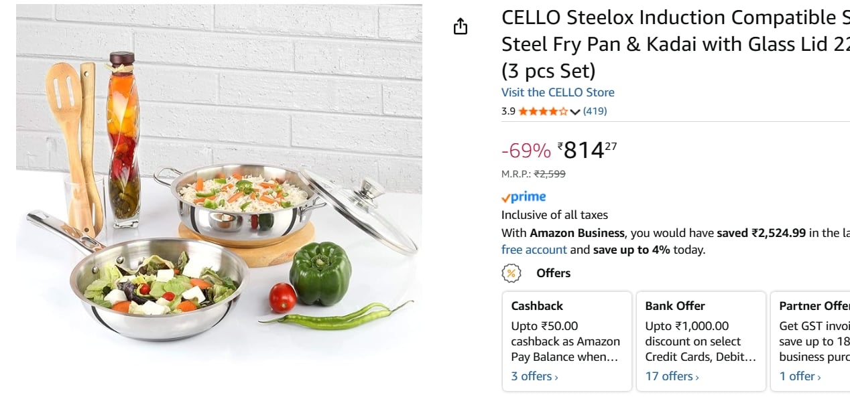Select the Partner Offer card heading

click(x=814, y=306)
